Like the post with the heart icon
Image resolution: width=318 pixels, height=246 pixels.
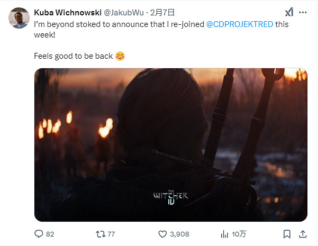163,233
